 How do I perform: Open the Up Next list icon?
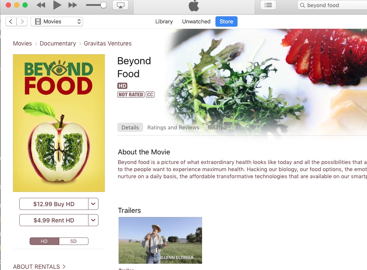(x=268, y=5)
